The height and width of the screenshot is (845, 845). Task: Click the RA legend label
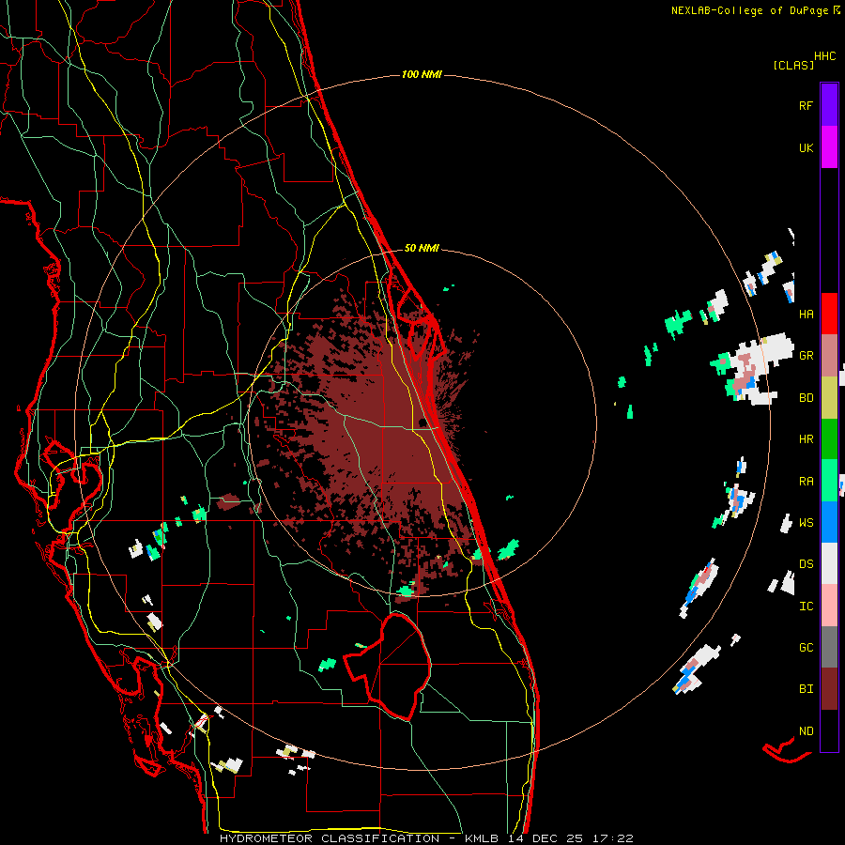[x=806, y=481]
